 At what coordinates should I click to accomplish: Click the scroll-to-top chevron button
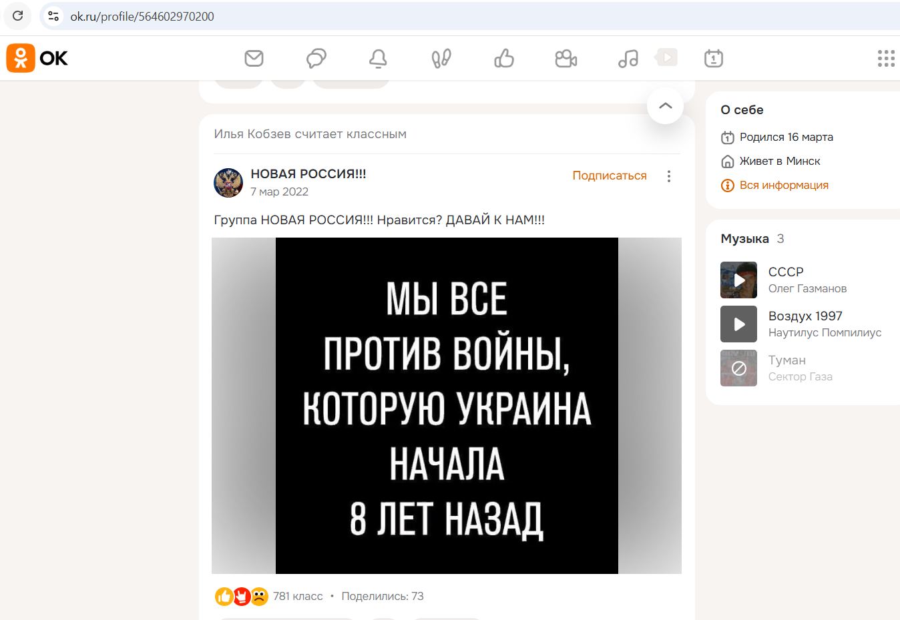(x=665, y=106)
